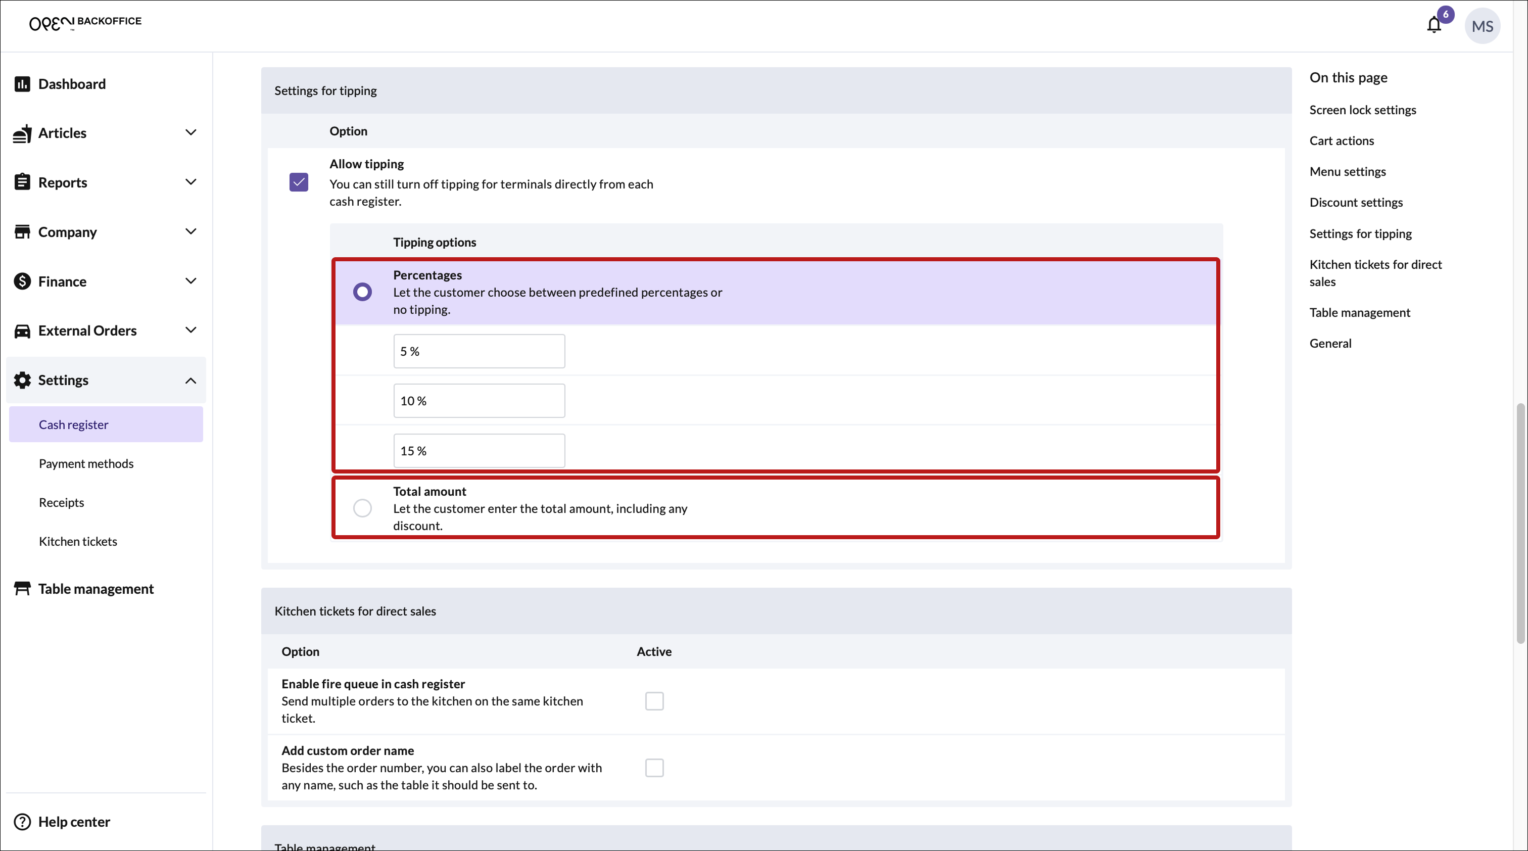1528x851 pixels.
Task: Expand the Articles menu chevron
Action: tap(190, 133)
